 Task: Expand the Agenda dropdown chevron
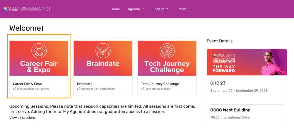coord(143,9)
